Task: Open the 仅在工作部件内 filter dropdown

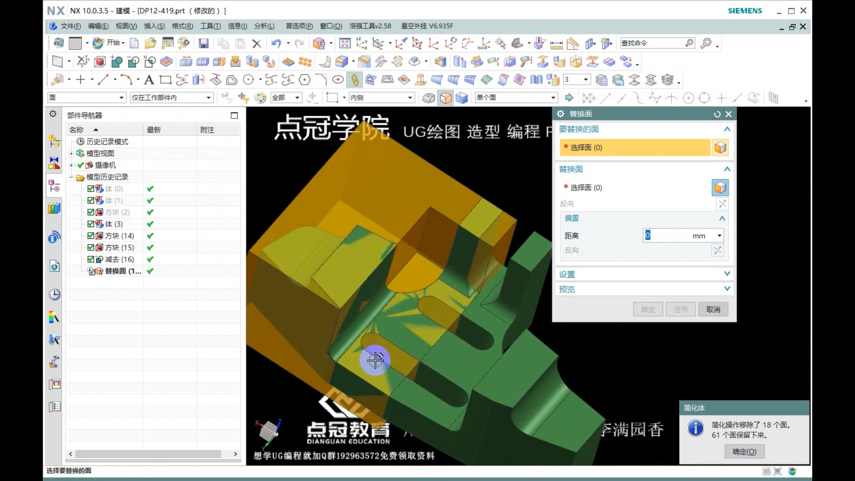Action: click(x=208, y=97)
